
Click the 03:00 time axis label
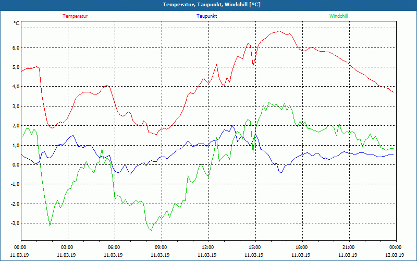coord(68,247)
